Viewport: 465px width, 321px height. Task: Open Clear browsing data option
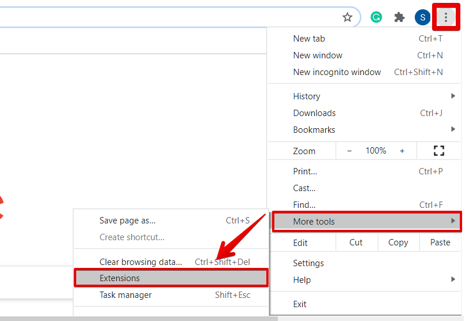pos(140,262)
